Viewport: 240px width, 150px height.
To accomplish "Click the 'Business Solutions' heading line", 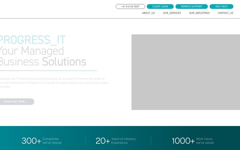I will (x=43, y=62).
